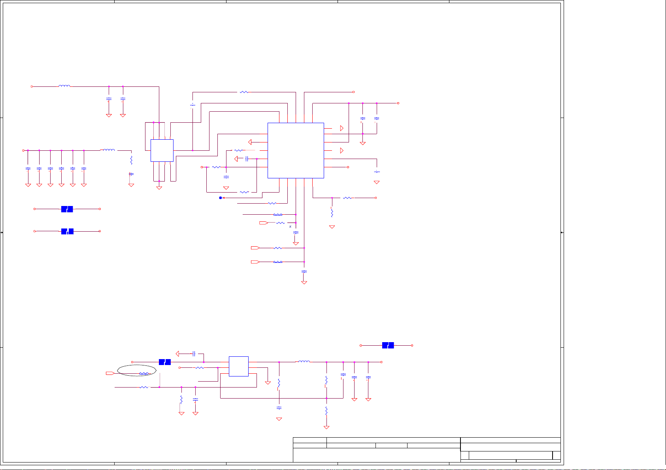Select the blue jumper at the bottom-right
This screenshot has height=470, width=666.
pyautogui.click(x=388, y=346)
